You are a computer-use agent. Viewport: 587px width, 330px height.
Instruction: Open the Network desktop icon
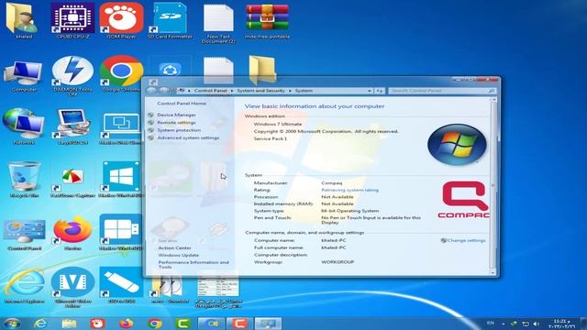click(x=24, y=126)
